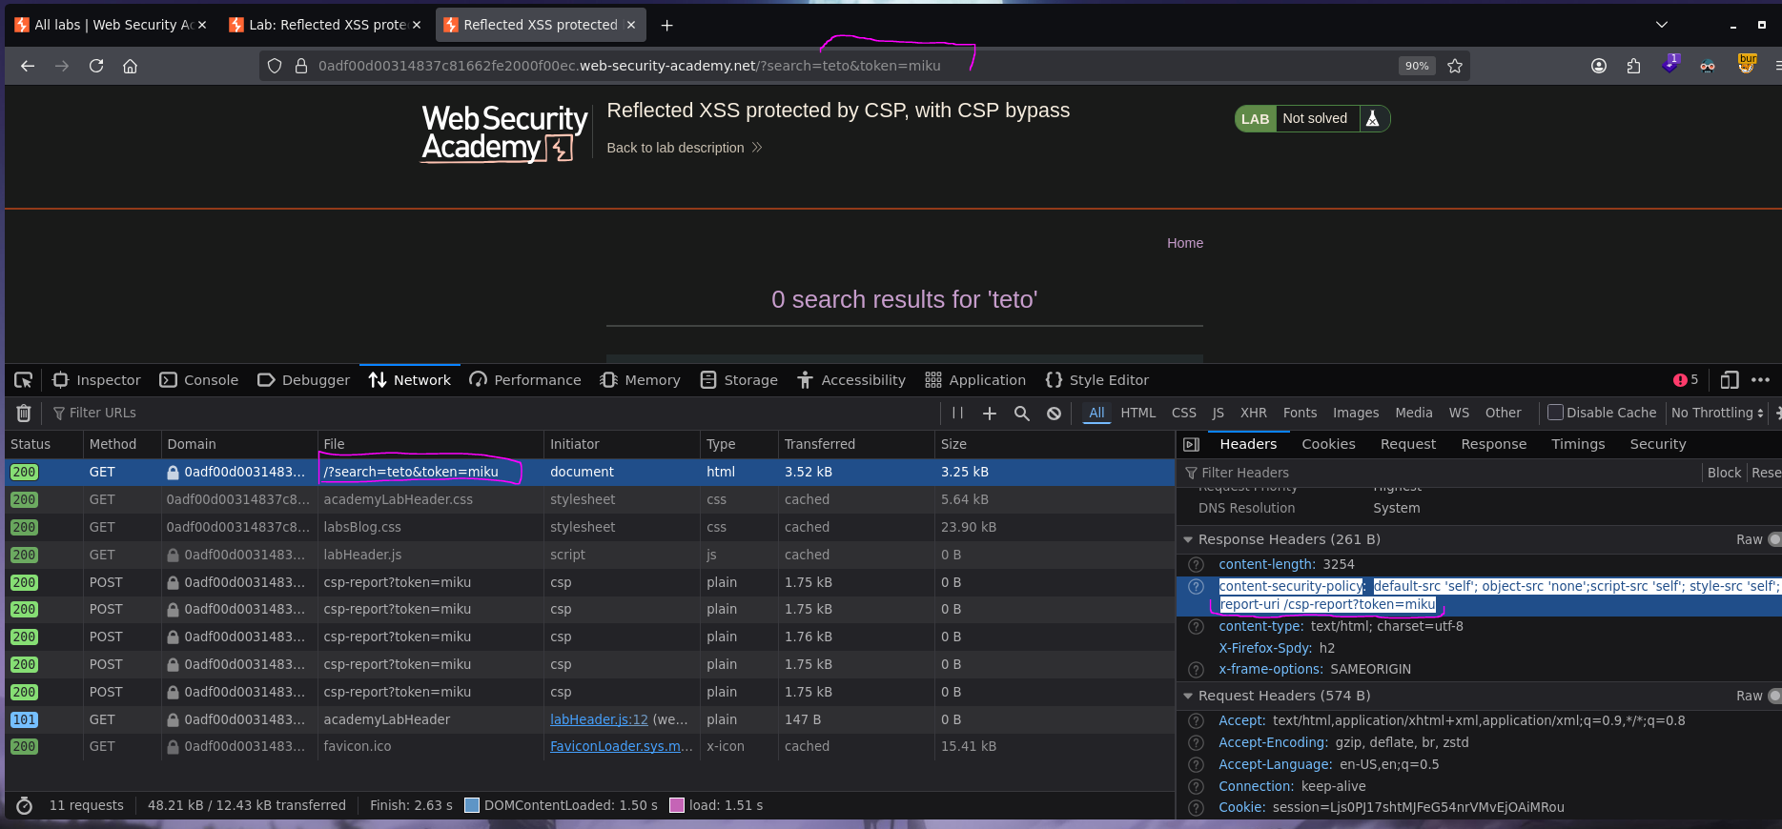Click the address bar URL

tap(629, 66)
